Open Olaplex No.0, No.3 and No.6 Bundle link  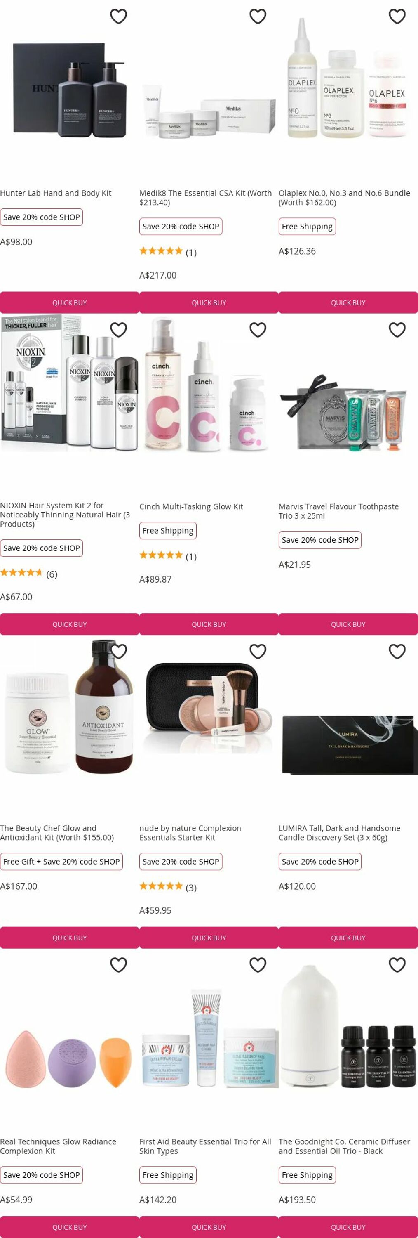(344, 198)
